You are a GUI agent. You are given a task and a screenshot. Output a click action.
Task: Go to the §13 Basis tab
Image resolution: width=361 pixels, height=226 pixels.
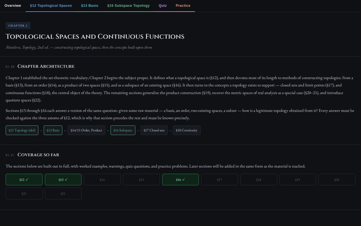tap(90, 6)
